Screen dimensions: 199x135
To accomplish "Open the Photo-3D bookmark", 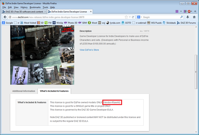I will (71, 23).
